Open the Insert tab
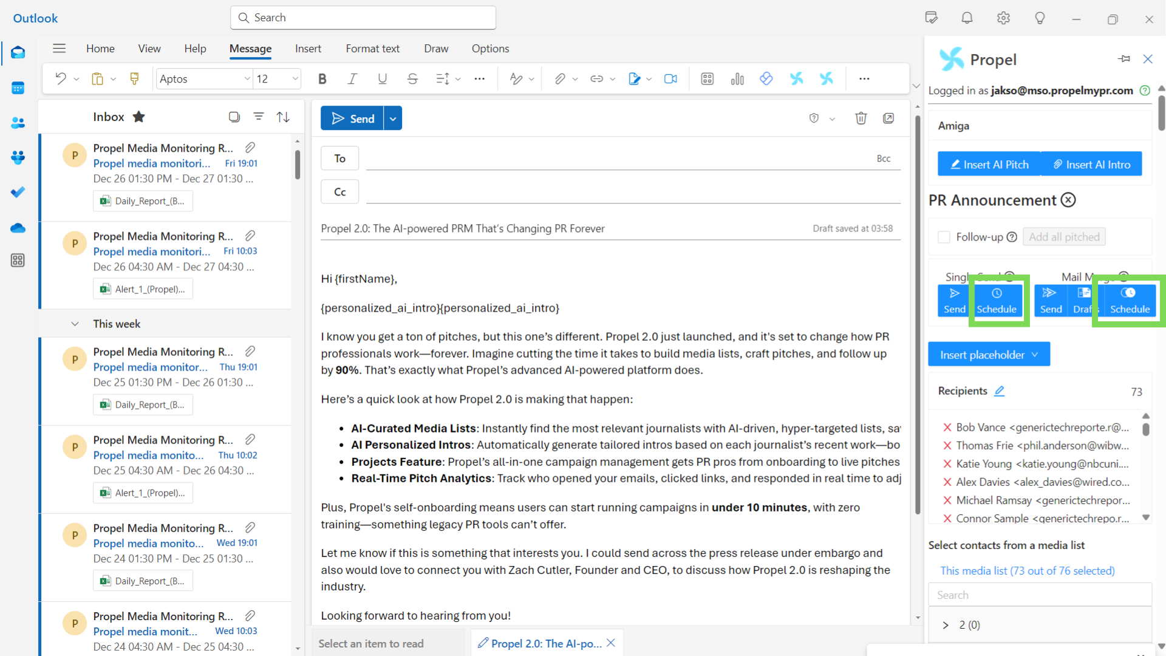 (308, 49)
